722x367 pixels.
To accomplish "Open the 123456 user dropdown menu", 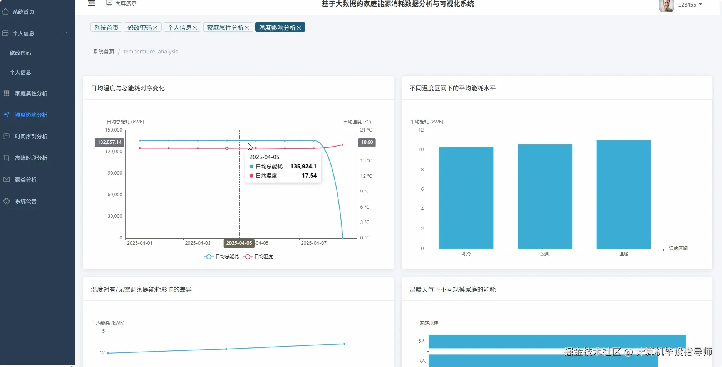I will (x=690, y=5).
